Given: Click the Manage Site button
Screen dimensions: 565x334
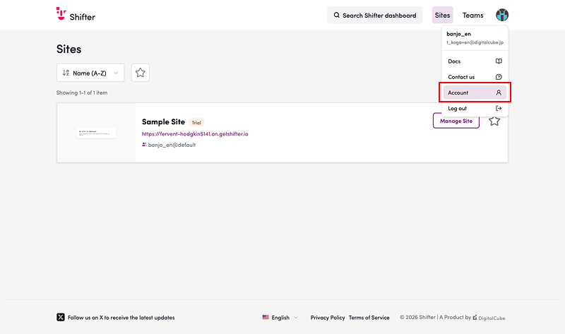Looking at the screenshot, I should 456,121.
